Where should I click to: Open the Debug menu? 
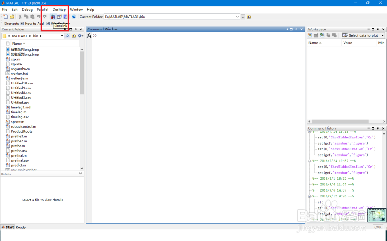click(27, 10)
